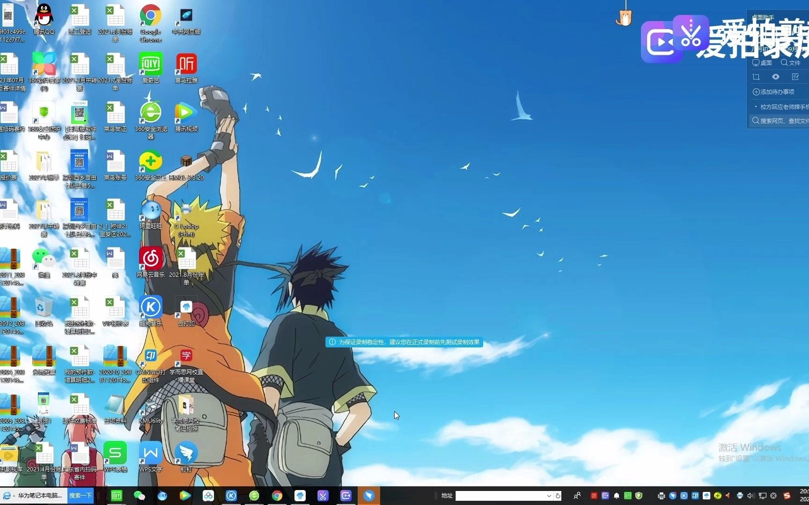Screen dimensions: 809x505
Task: Click the scissors video-clip taskbar icon
Action: tap(323, 496)
